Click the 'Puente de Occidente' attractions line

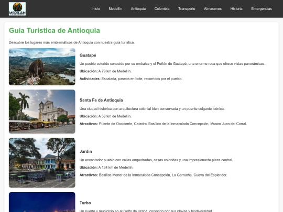163,124
